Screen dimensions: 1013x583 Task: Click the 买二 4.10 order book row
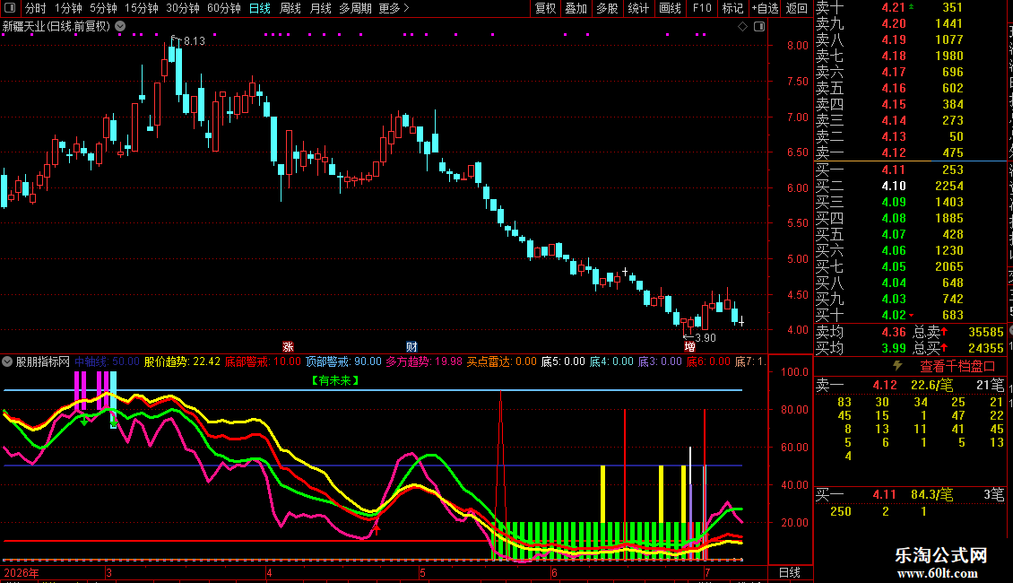[x=910, y=187]
